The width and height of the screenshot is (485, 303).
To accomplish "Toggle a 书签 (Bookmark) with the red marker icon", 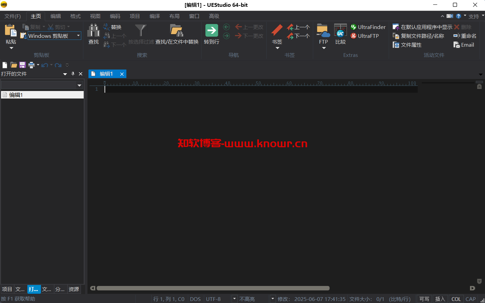I will pos(277,30).
